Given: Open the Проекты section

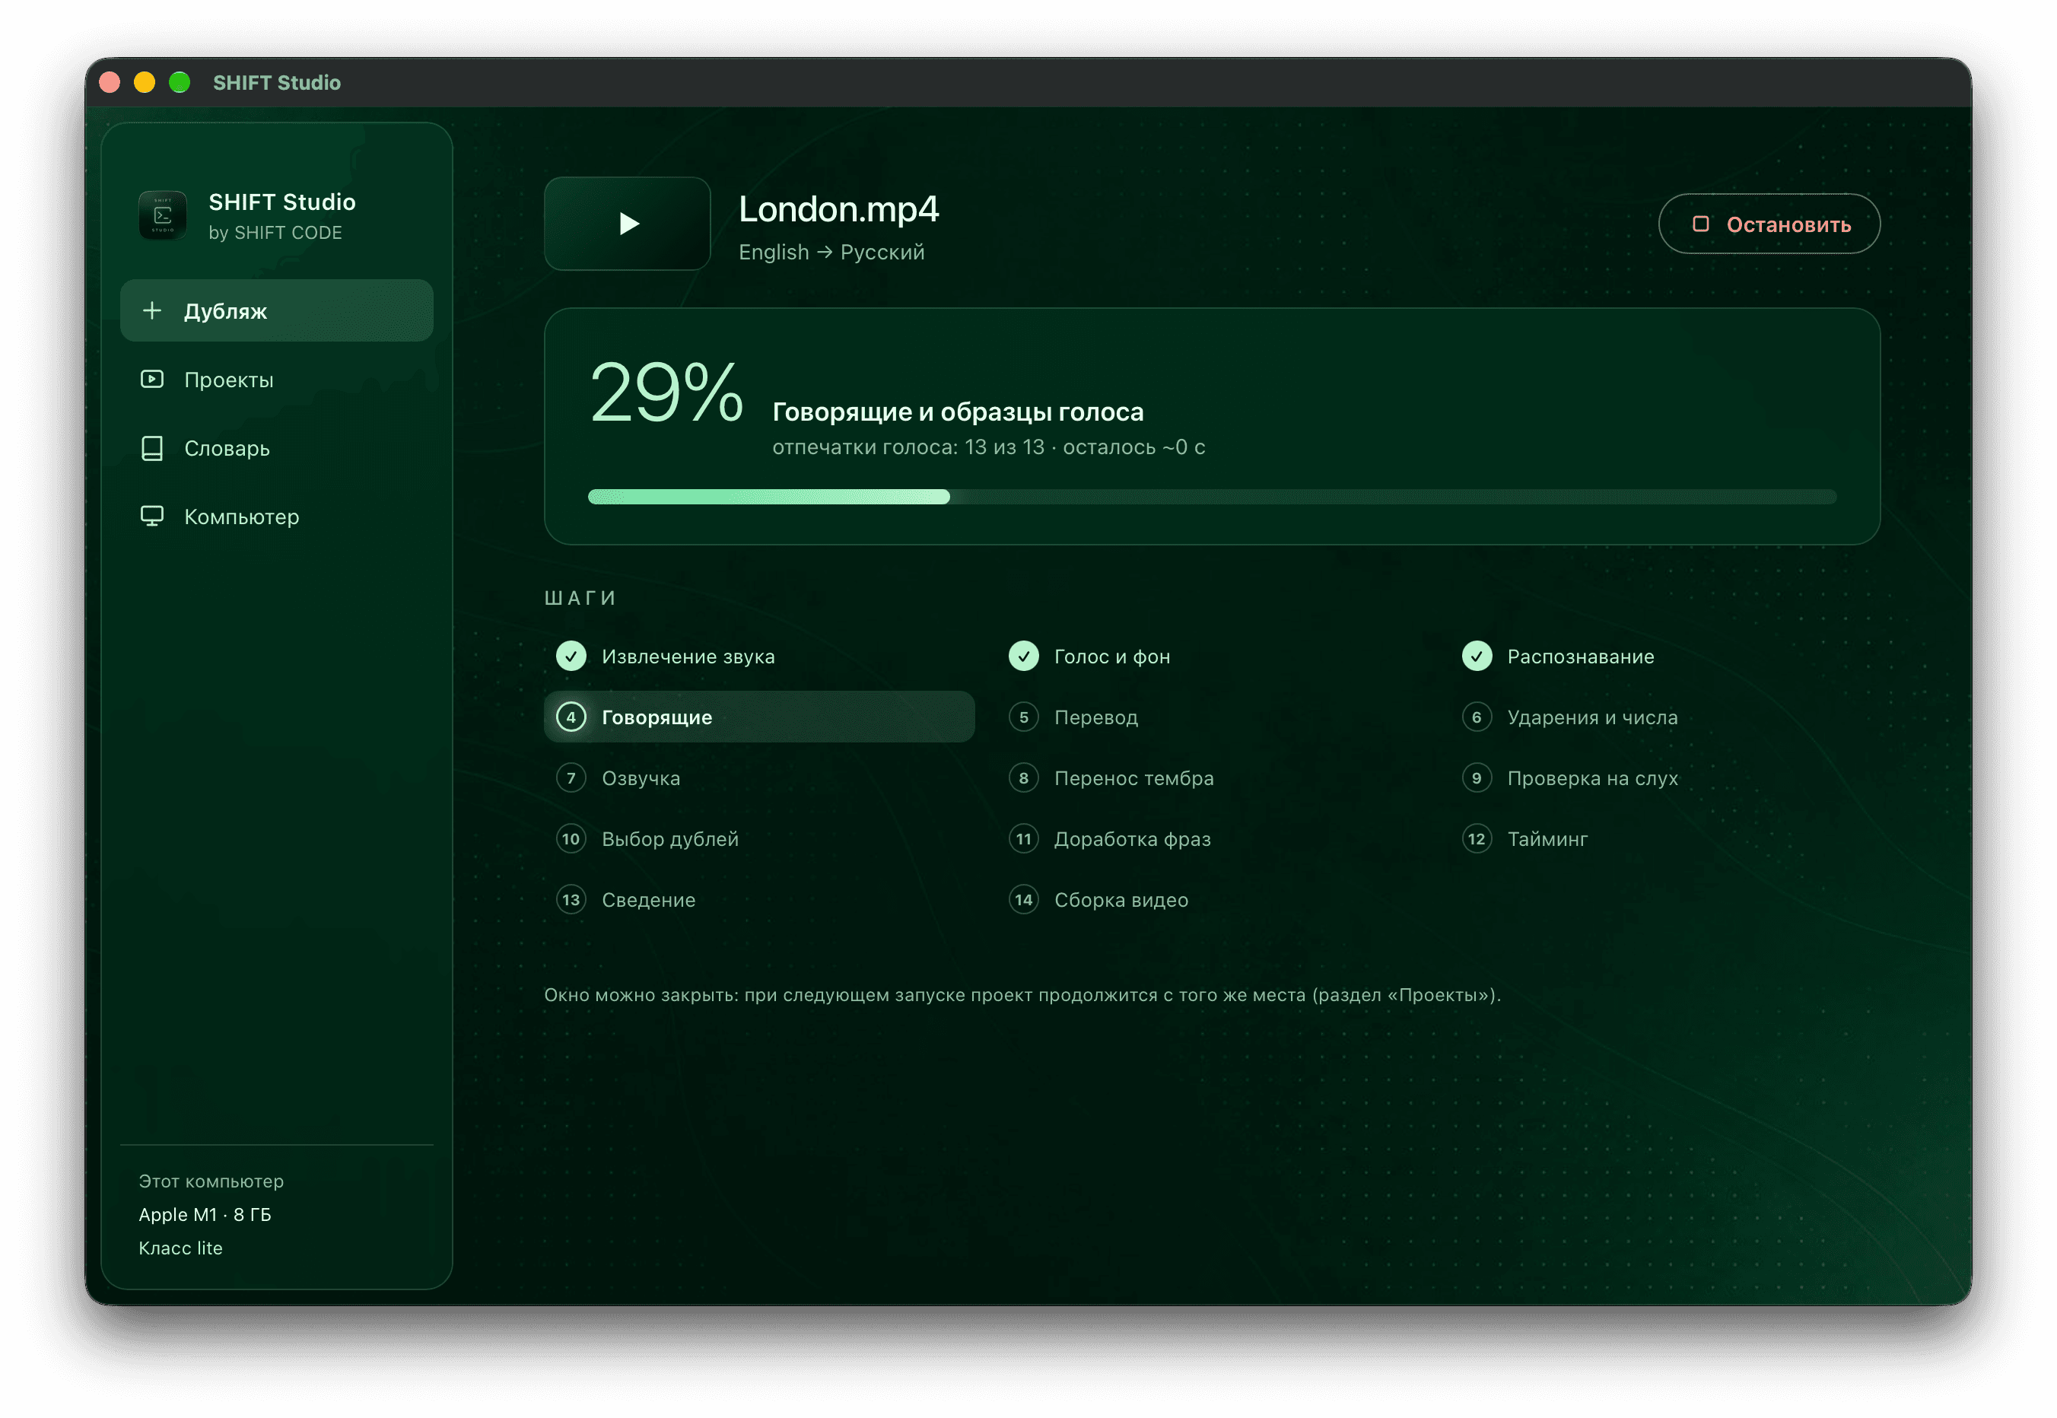Looking at the screenshot, I should 276,380.
